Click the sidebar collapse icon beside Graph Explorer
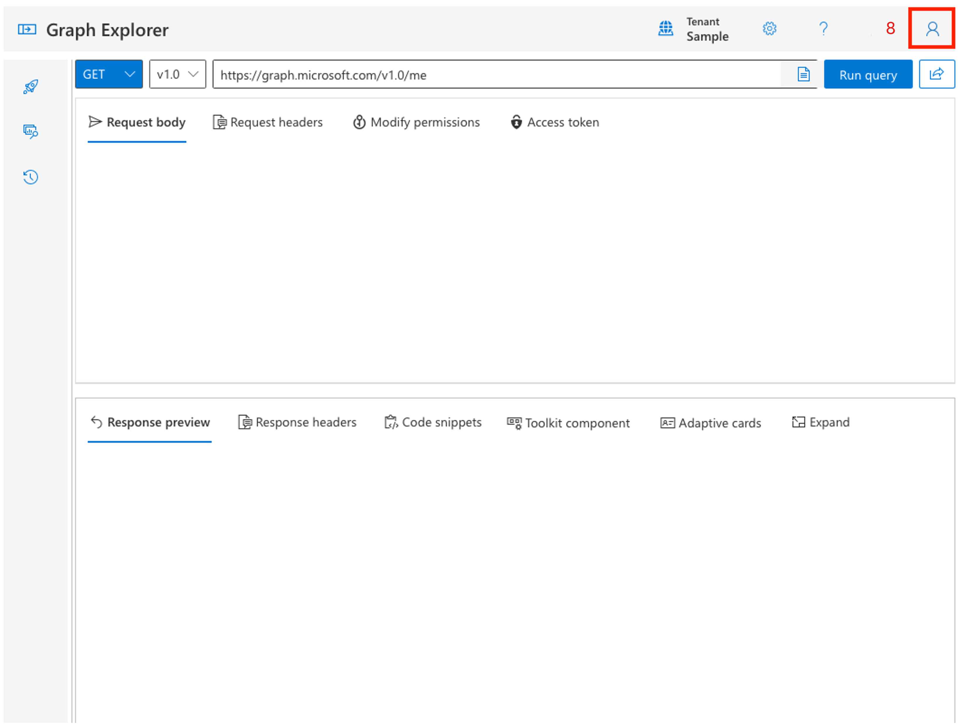The height and width of the screenshot is (724, 968). coord(27,29)
